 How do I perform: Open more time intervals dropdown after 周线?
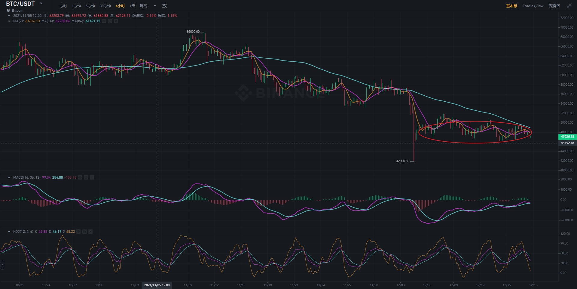tap(155, 6)
